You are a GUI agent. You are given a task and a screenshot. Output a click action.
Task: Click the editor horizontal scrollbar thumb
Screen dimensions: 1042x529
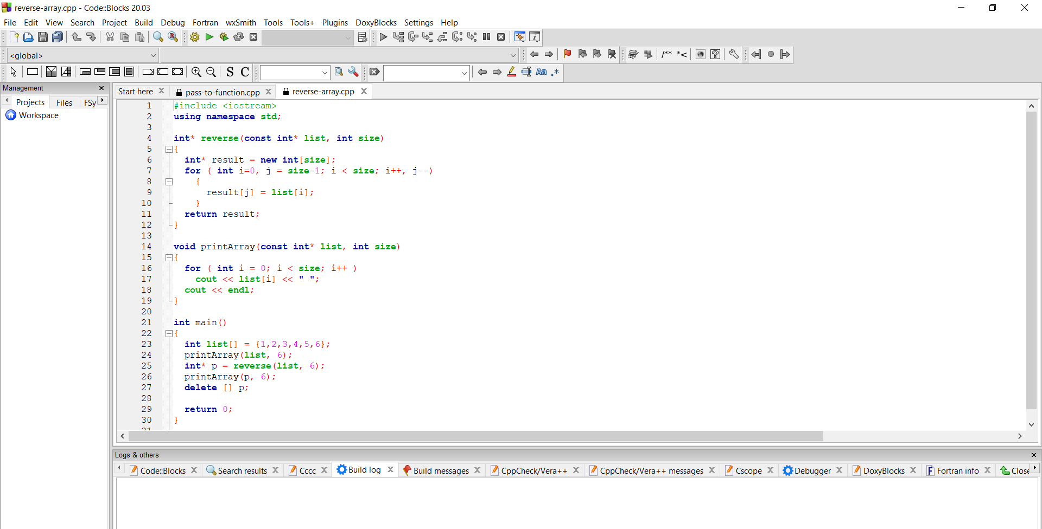(475, 436)
